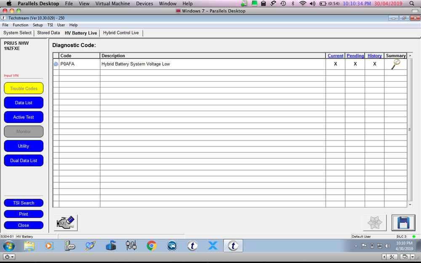The height and width of the screenshot is (263, 421).
Task: Show hidden icons in the Windows tray
Action: [356, 246]
